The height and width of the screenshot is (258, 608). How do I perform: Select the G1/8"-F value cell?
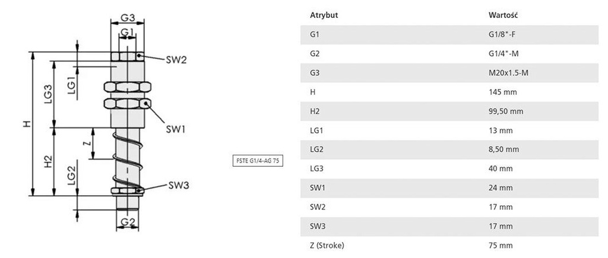[501, 34]
